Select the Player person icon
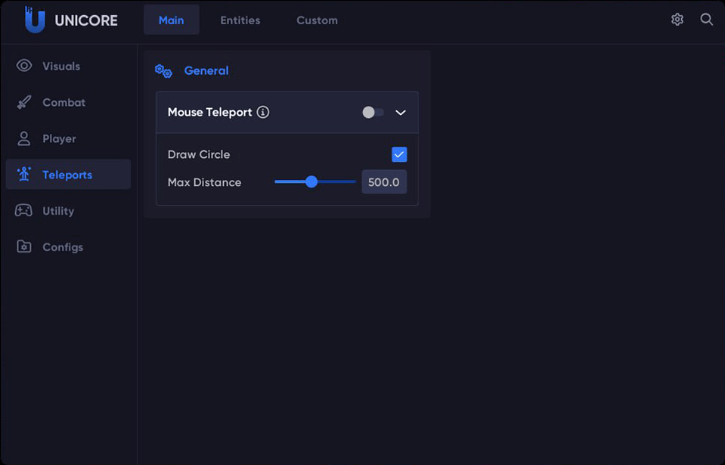This screenshot has height=465, width=725. click(23, 138)
